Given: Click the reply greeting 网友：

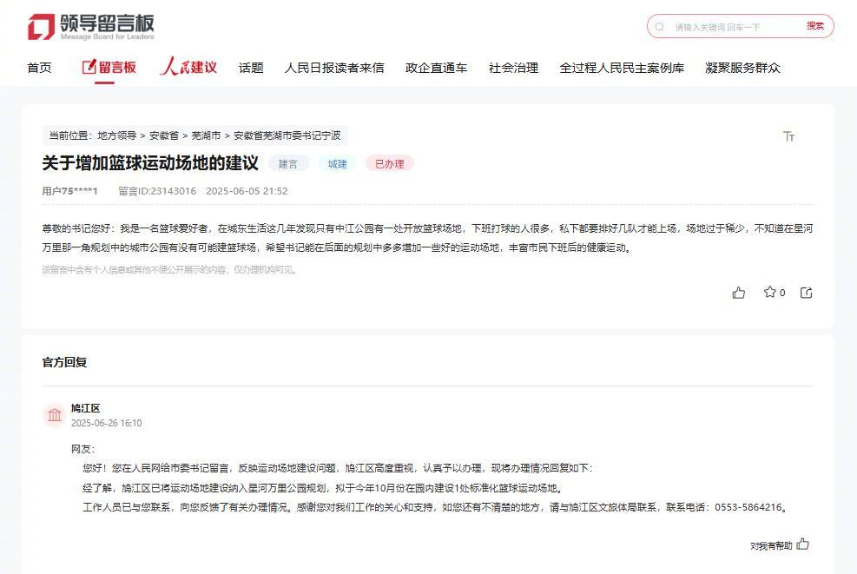Looking at the screenshot, I should [82, 449].
